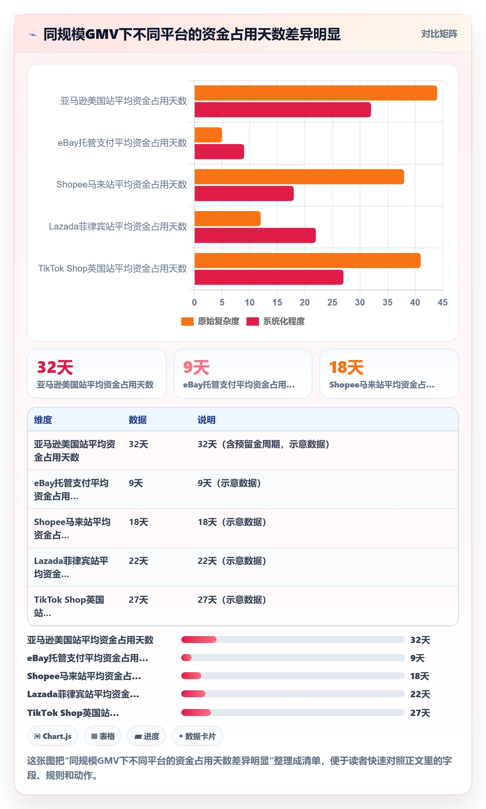Image resolution: width=486 pixels, height=809 pixels.
Task: Click the 数据 column header
Action: [x=138, y=420]
